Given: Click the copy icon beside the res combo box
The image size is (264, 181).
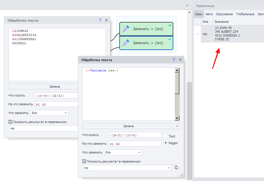Looking at the screenshot, I should 176,168.
